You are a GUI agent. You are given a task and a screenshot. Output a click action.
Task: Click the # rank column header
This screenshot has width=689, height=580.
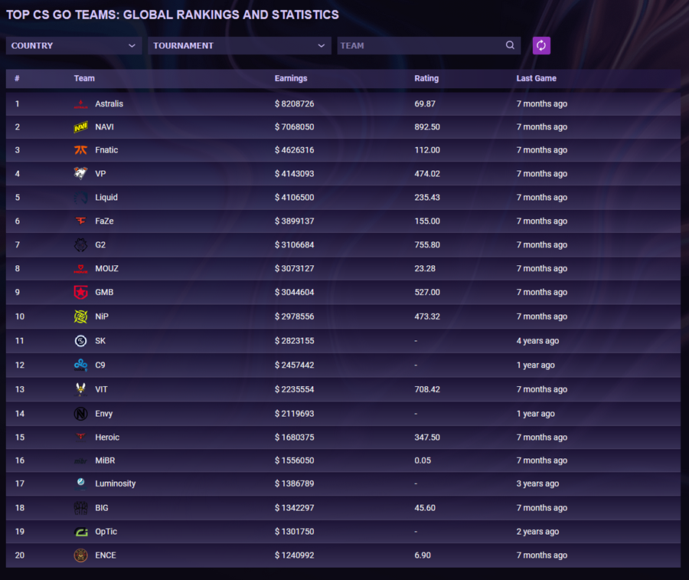click(17, 78)
